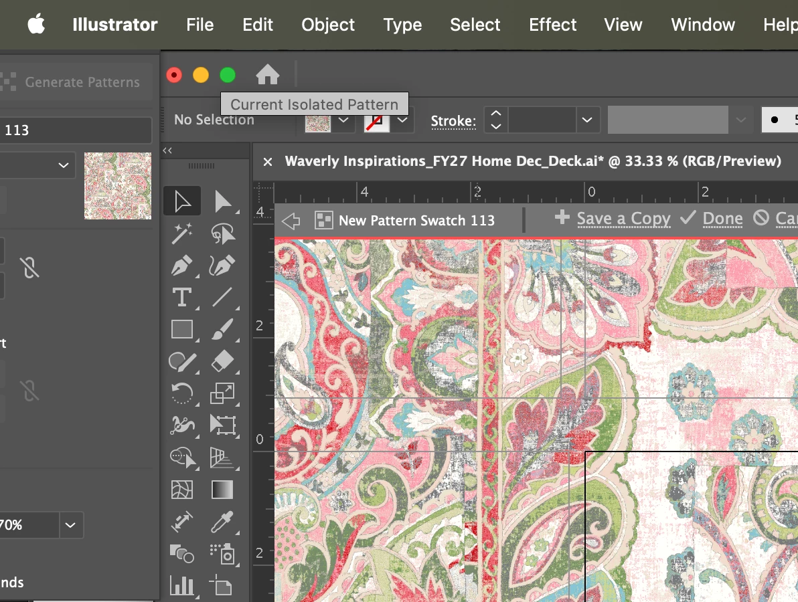Click the pattern preview thumbnail
The width and height of the screenshot is (798, 602).
[x=118, y=185]
